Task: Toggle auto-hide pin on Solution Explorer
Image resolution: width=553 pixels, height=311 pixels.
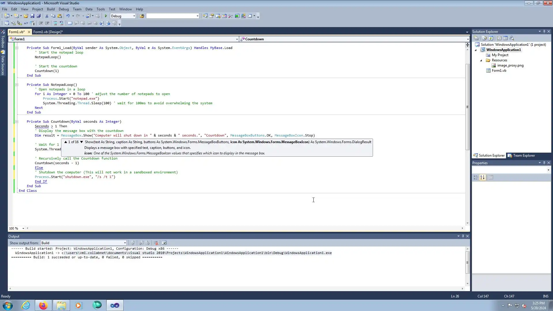Action: (x=544, y=31)
